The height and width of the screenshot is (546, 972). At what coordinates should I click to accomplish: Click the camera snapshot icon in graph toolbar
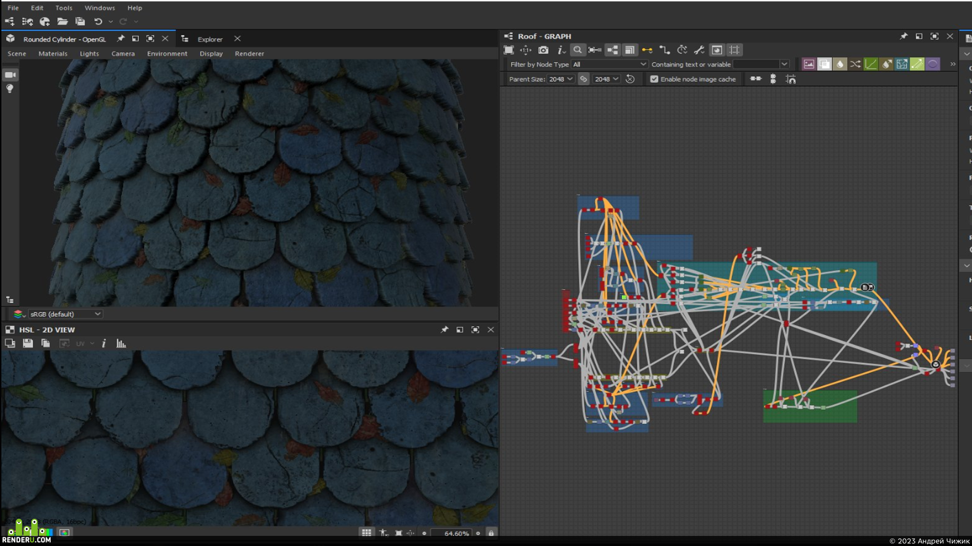pos(543,50)
